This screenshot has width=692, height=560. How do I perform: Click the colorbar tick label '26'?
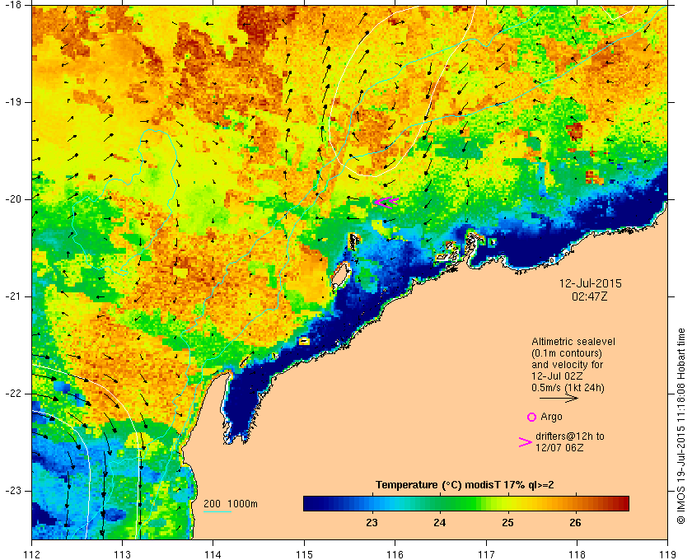coord(576,522)
